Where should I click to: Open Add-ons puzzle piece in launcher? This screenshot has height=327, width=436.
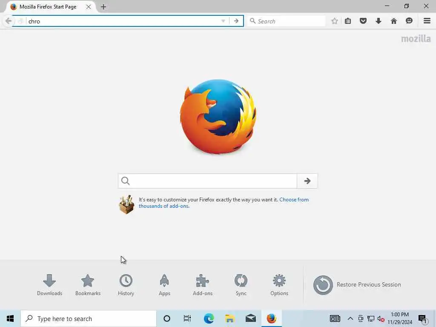203,285
